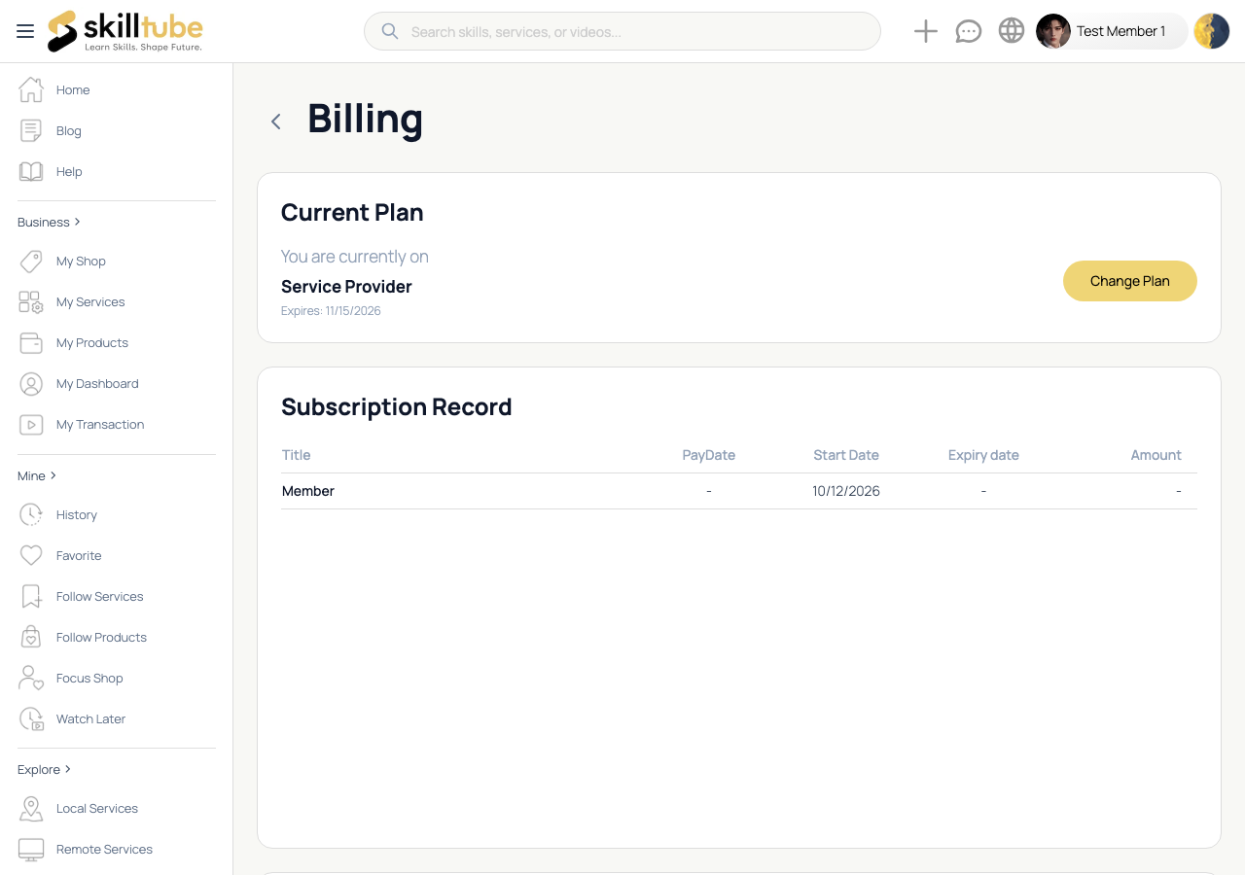1245x875 pixels.
Task: Click the search magnifier icon
Action: tap(390, 31)
